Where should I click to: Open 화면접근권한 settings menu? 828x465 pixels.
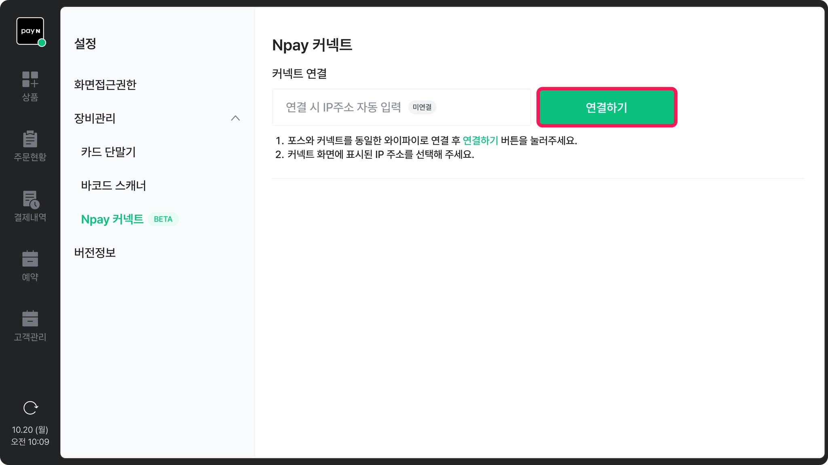pos(105,85)
